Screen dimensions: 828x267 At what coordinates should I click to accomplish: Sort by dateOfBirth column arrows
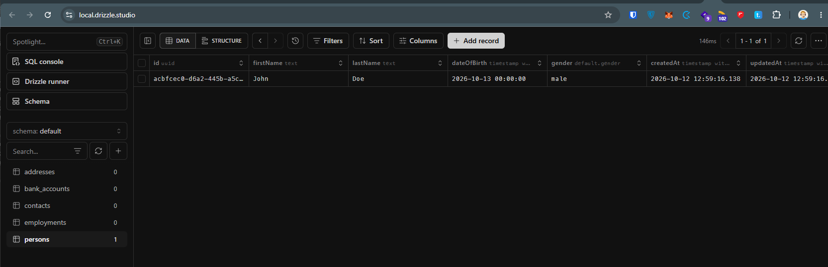540,63
